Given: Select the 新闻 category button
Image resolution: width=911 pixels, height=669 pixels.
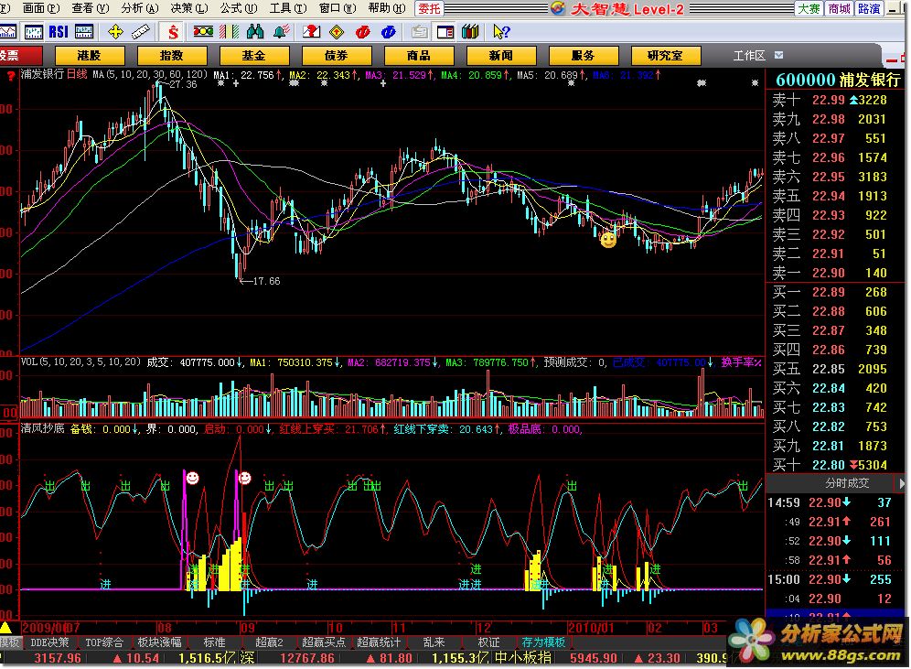Looking at the screenshot, I should point(501,56).
